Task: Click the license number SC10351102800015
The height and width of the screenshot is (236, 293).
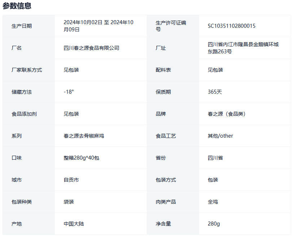Action: (x=231, y=26)
